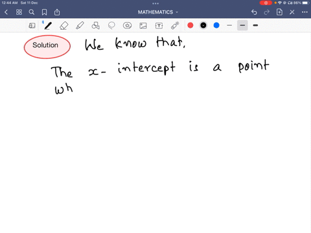Choose the black pen color

click(203, 25)
